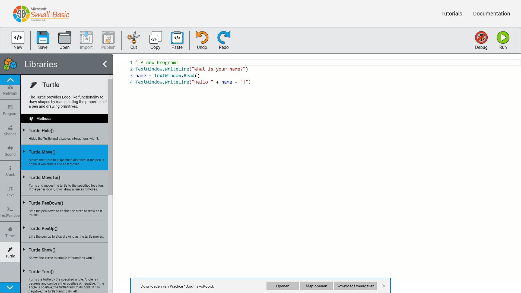Switch to the Shapes library
Viewport: 521px width, 293px height.
[x=10, y=130]
